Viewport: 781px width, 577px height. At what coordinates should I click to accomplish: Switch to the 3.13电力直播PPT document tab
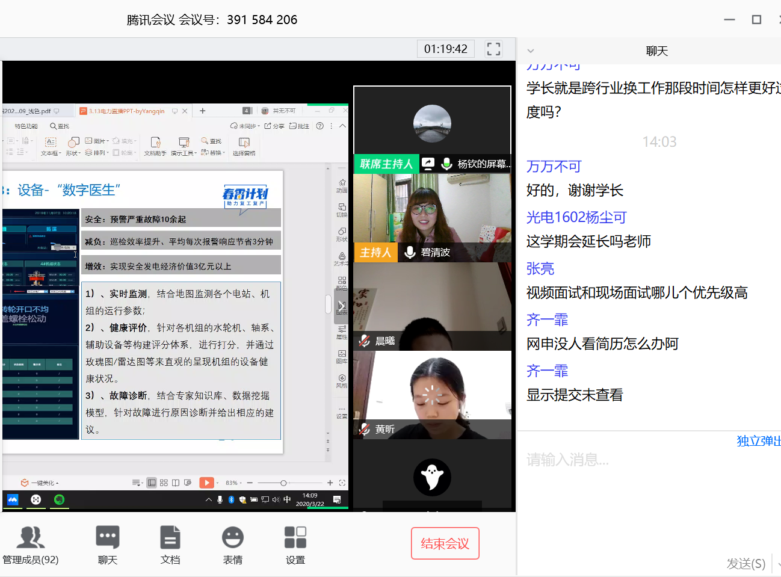coord(127,111)
